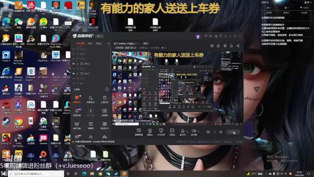Click the gift box icon above preview
This screenshot has height=177, width=314.
212,46
